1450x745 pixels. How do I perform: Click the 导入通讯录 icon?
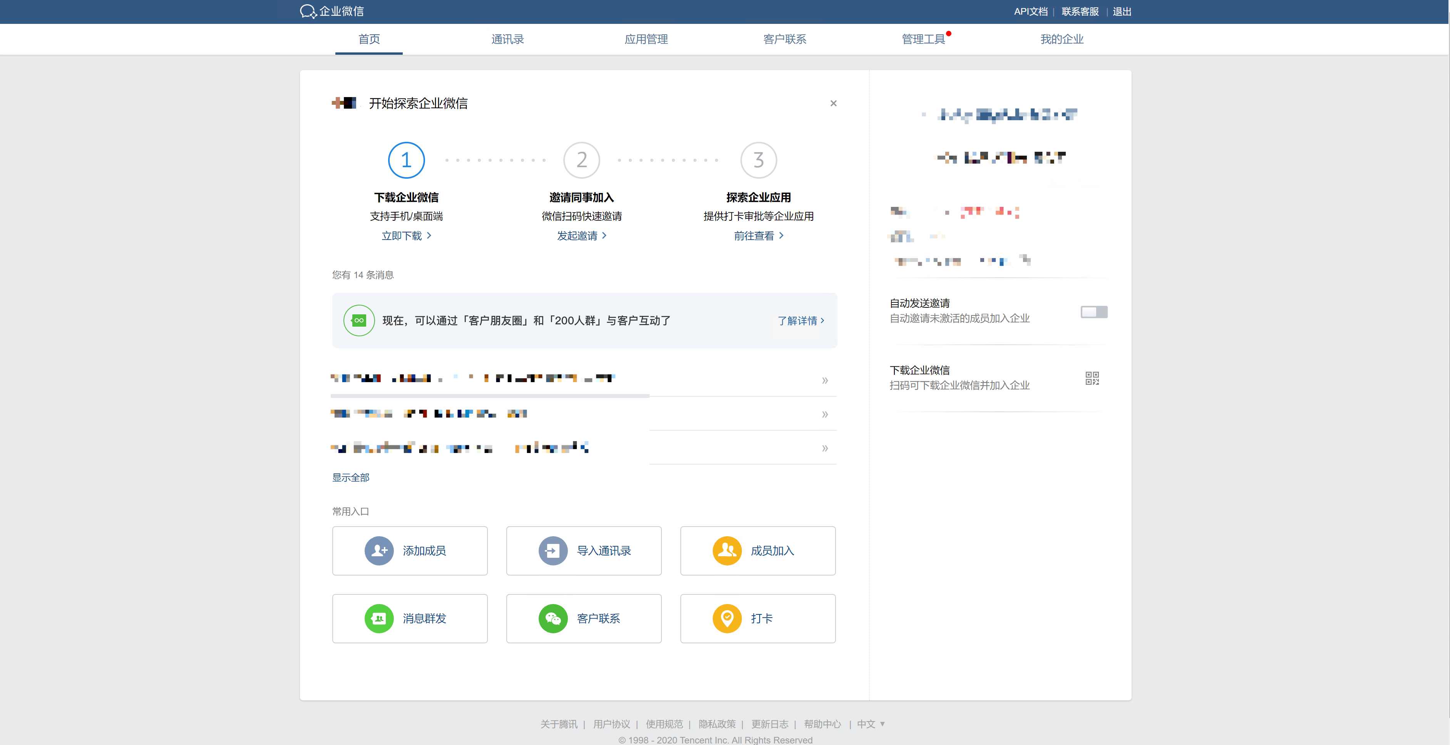(x=553, y=551)
